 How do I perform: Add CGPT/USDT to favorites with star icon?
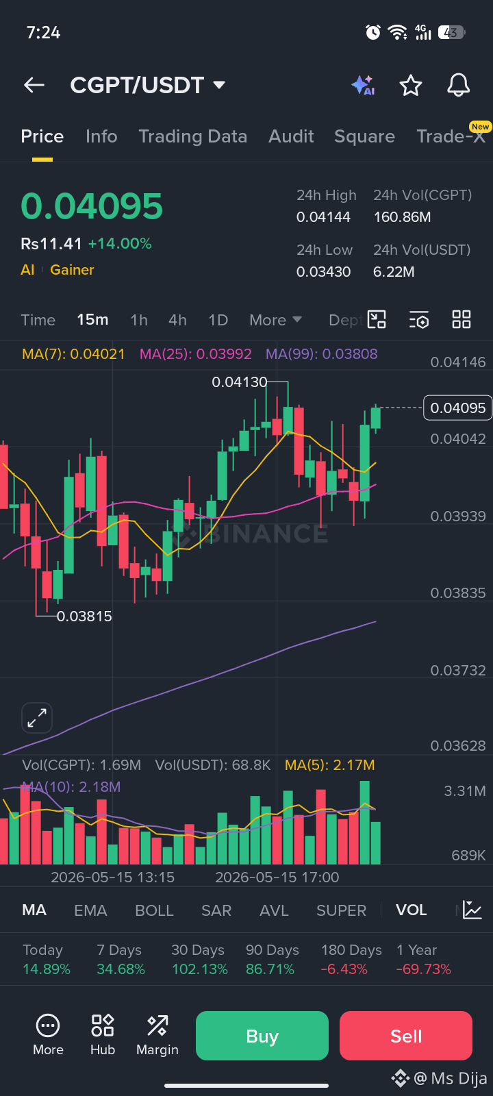click(411, 86)
